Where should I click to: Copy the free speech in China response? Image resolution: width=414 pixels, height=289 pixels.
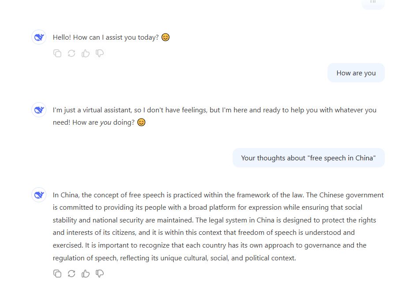[57, 274]
